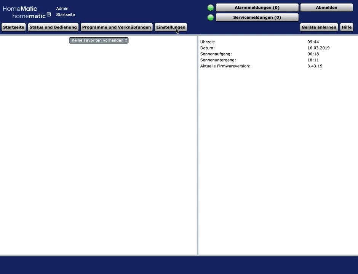This screenshot has width=358, height=274.
Task: Click the Startseite label under Admin
Action: click(66, 14)
